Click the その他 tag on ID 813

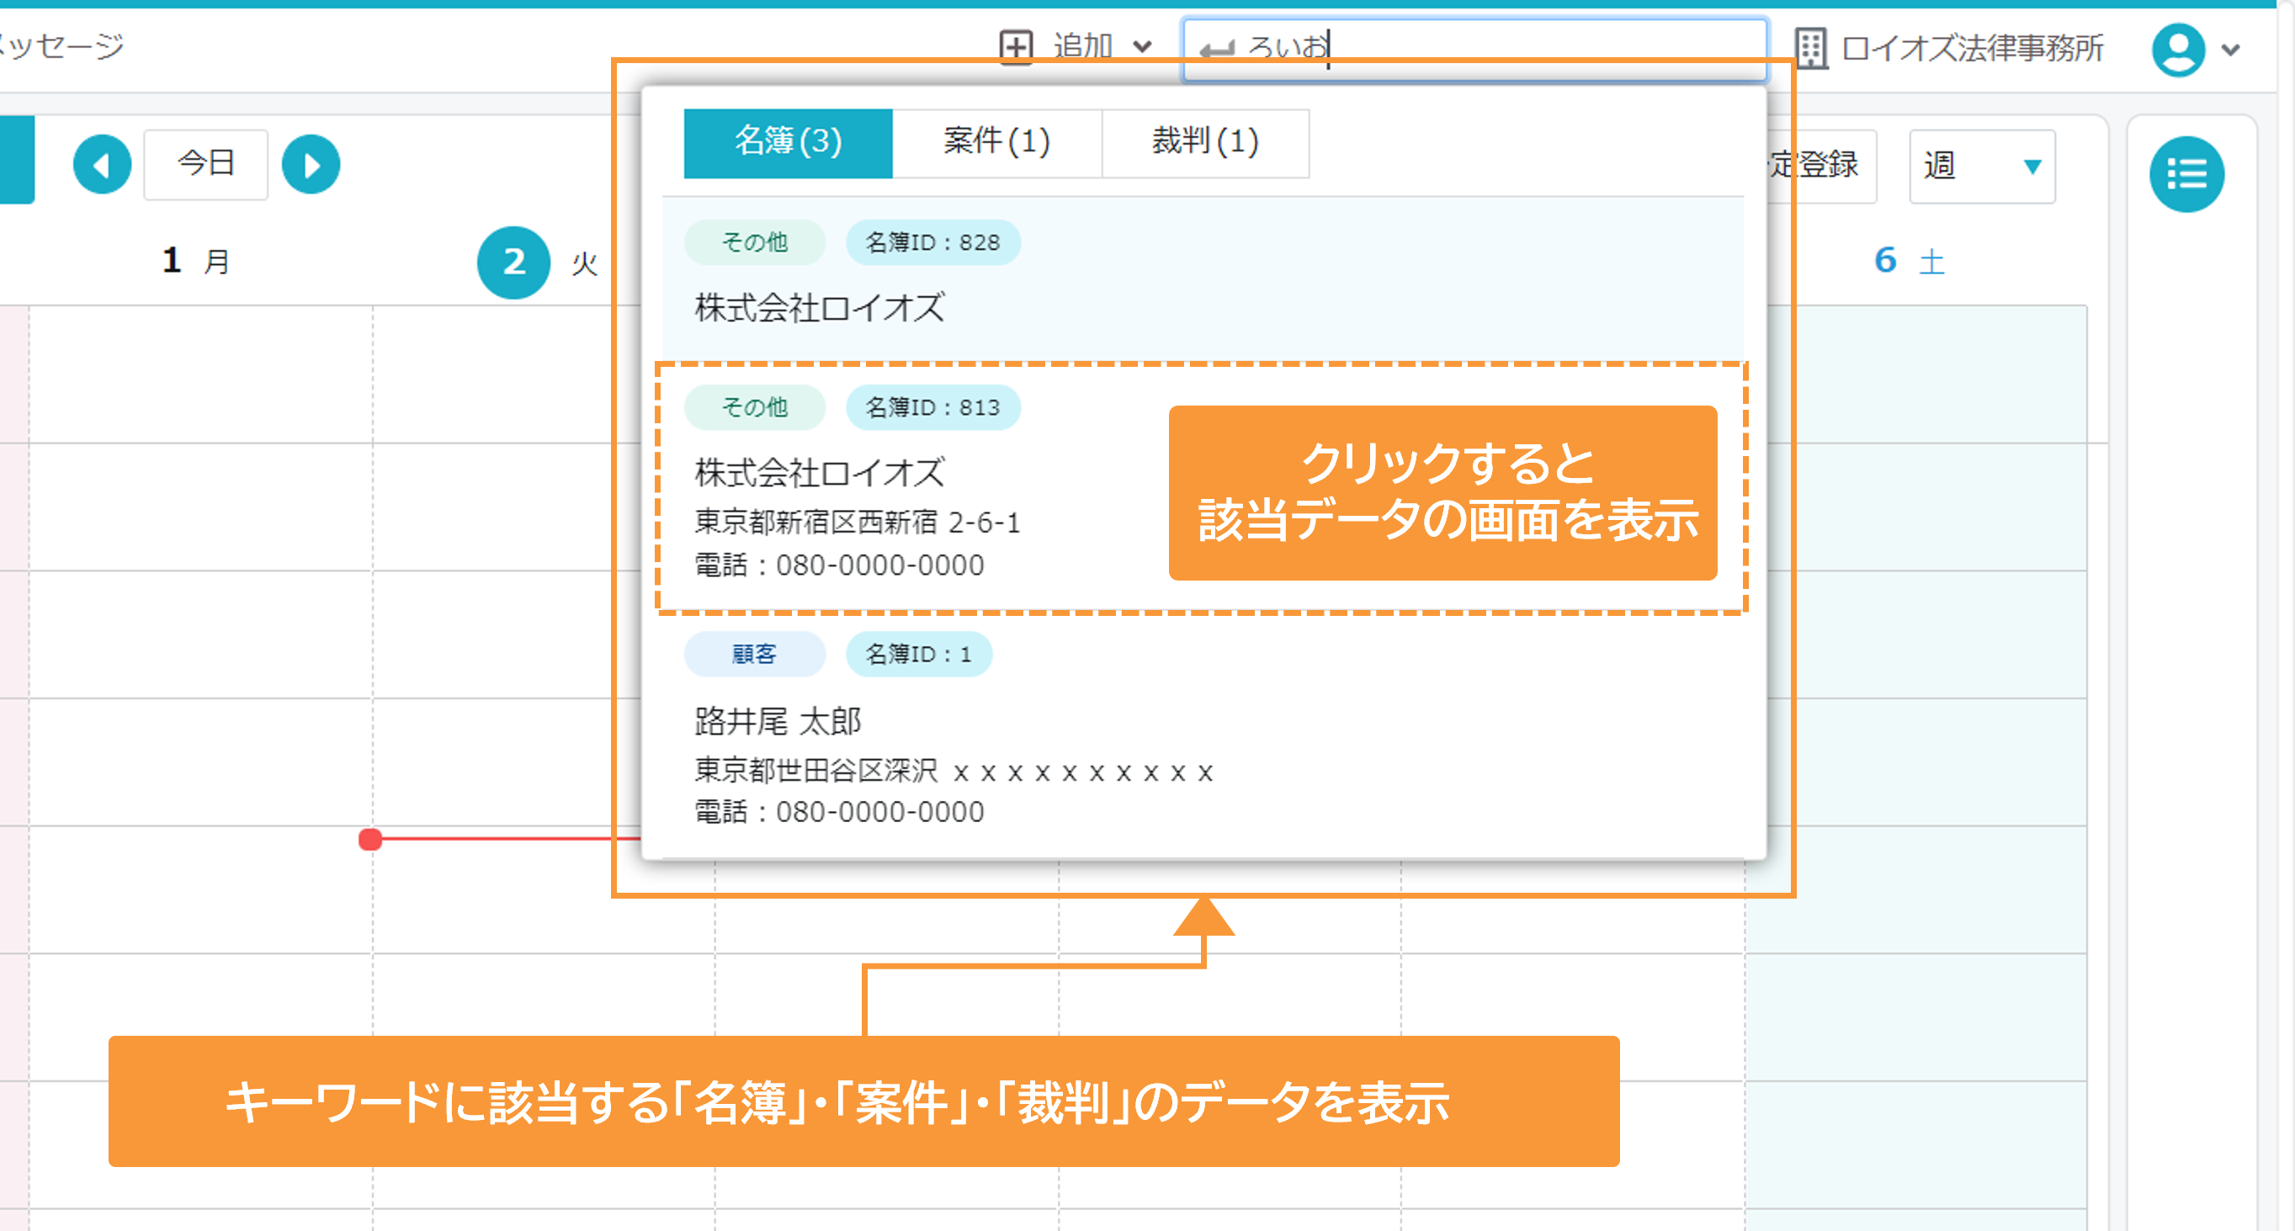click(x=754, y=408)
